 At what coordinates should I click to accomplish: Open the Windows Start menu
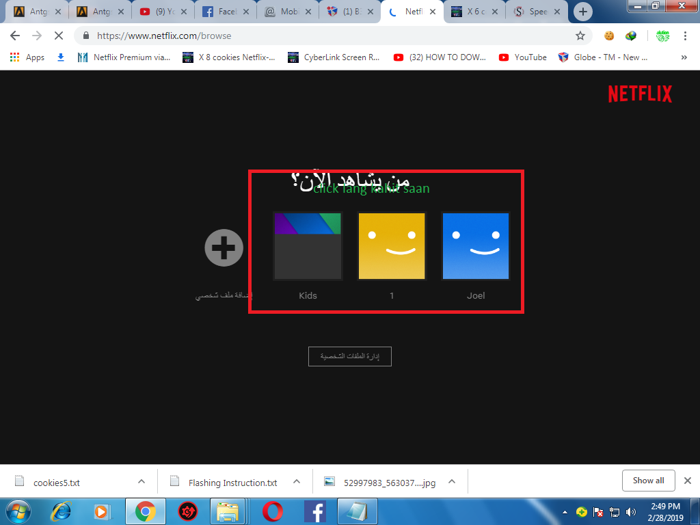coord(18,511)
